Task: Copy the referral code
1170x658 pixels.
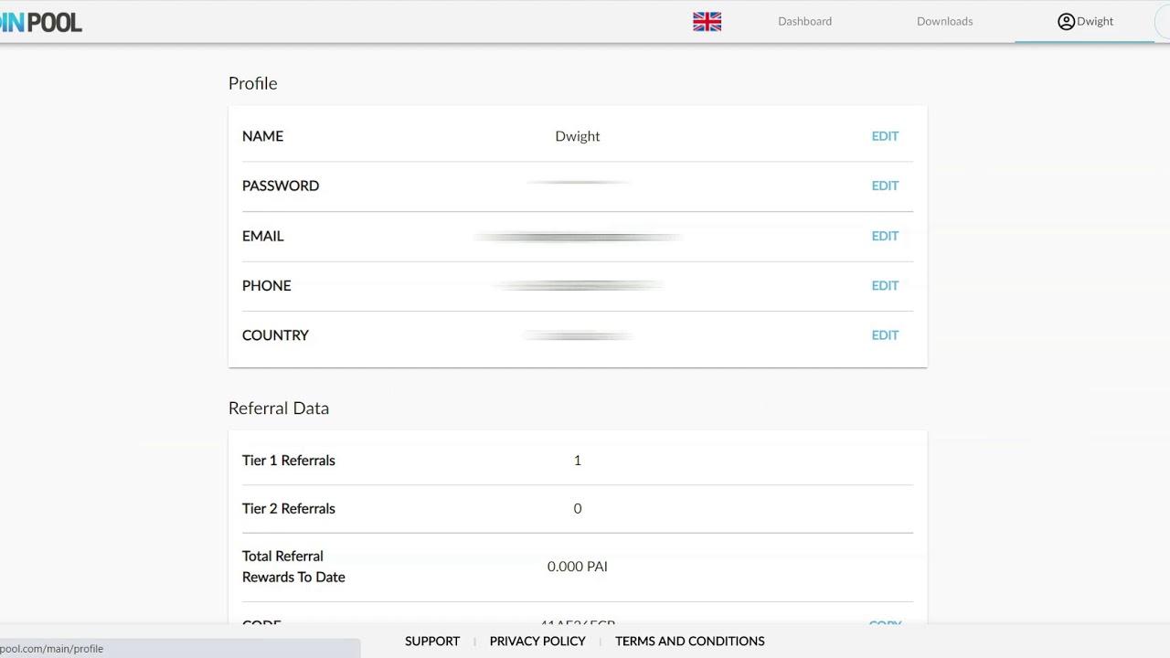Action: (x=885, y=625)
